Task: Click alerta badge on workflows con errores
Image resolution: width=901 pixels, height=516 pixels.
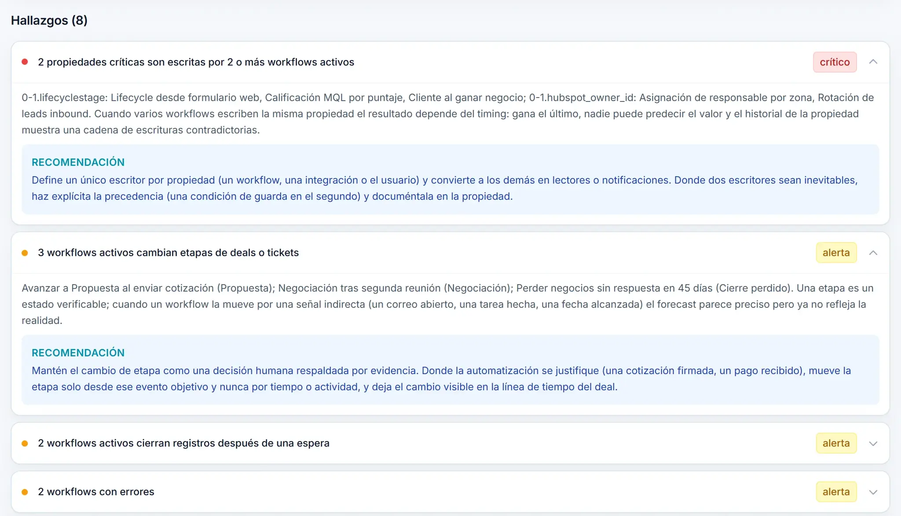Action: 836,492
